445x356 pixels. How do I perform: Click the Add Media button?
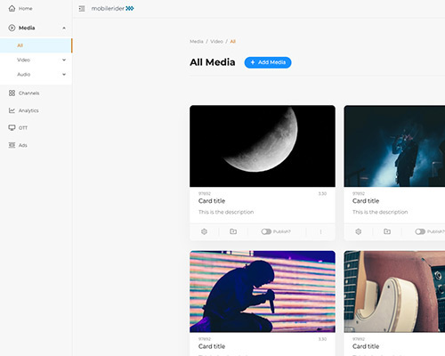[x=268, y=62]
